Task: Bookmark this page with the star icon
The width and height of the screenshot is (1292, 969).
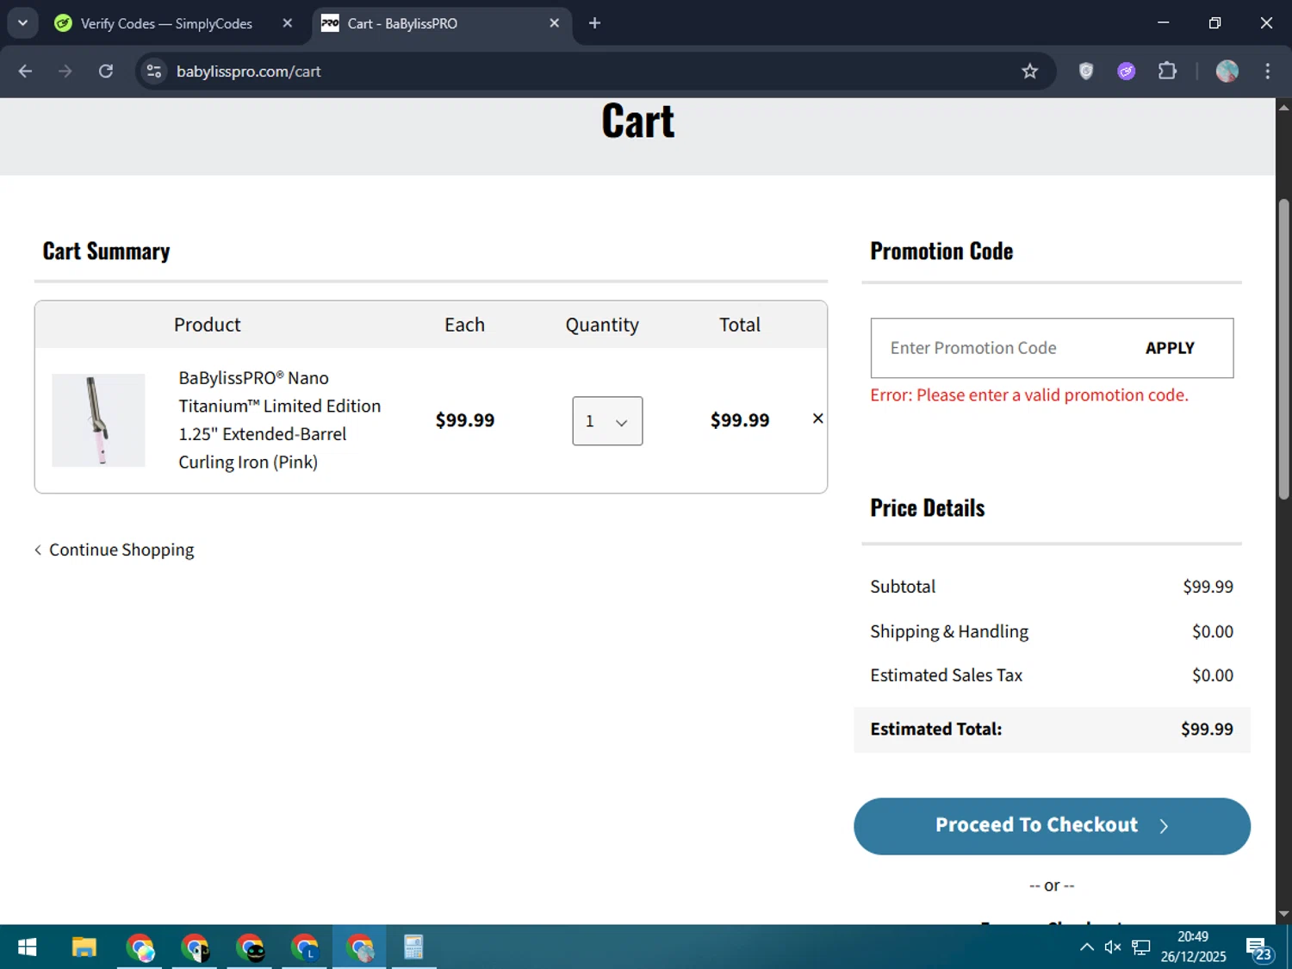Action: pos(1029,71)
